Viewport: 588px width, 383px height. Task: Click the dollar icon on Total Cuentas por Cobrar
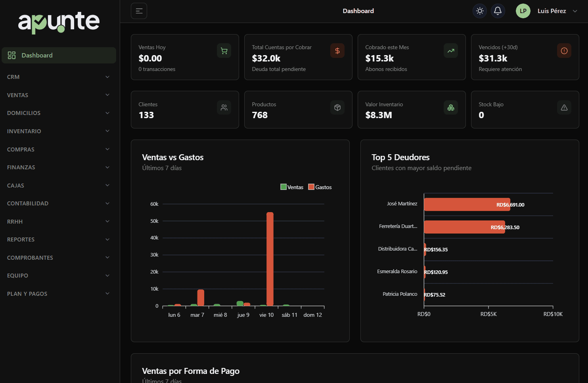click(x=337, y=51)
